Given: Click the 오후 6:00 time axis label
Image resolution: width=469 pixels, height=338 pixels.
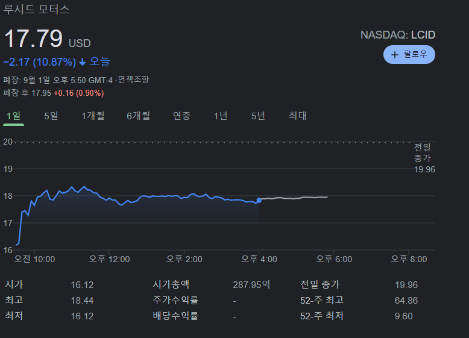Looking at the screenshot, I should tap(334, 259).
